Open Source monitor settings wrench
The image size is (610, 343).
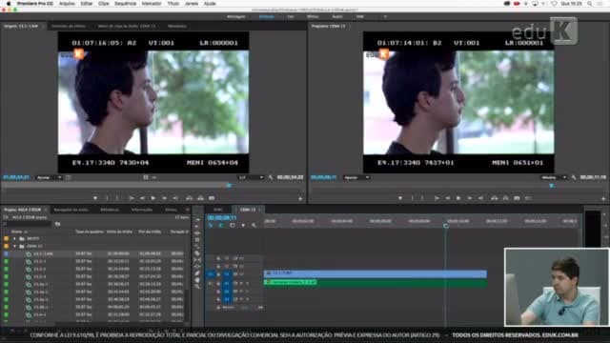271,177
